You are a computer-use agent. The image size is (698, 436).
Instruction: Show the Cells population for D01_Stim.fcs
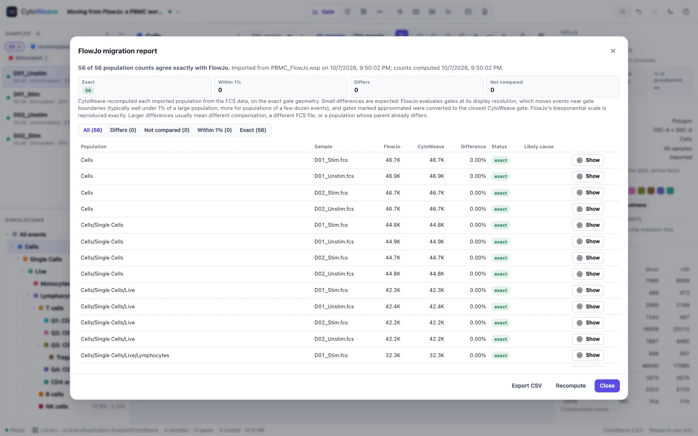(x=588, y=160)
